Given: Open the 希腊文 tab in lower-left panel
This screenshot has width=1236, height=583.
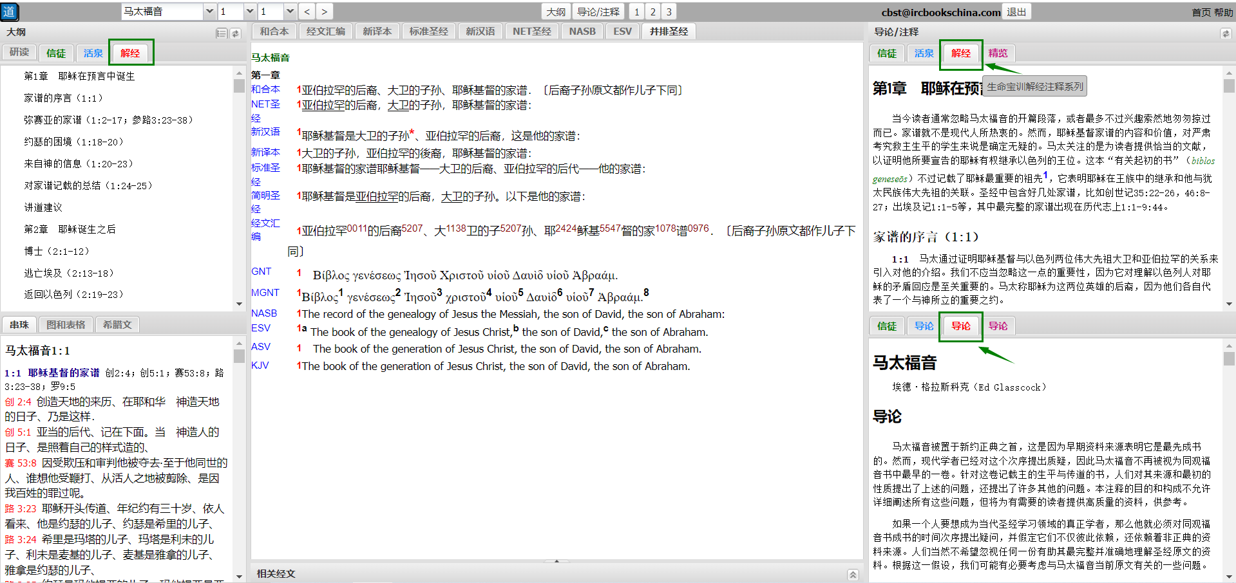Looking at the screenshot, I should click(117, 325).
